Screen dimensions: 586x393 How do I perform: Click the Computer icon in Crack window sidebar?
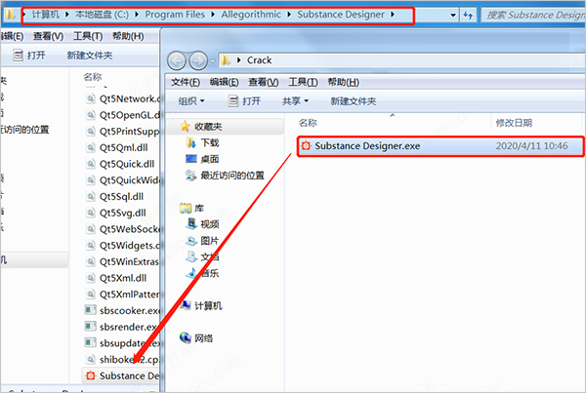(x=186, y=305)
